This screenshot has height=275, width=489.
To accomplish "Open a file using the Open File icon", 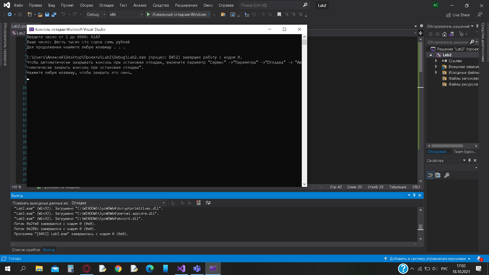I will tap(40, 15).
